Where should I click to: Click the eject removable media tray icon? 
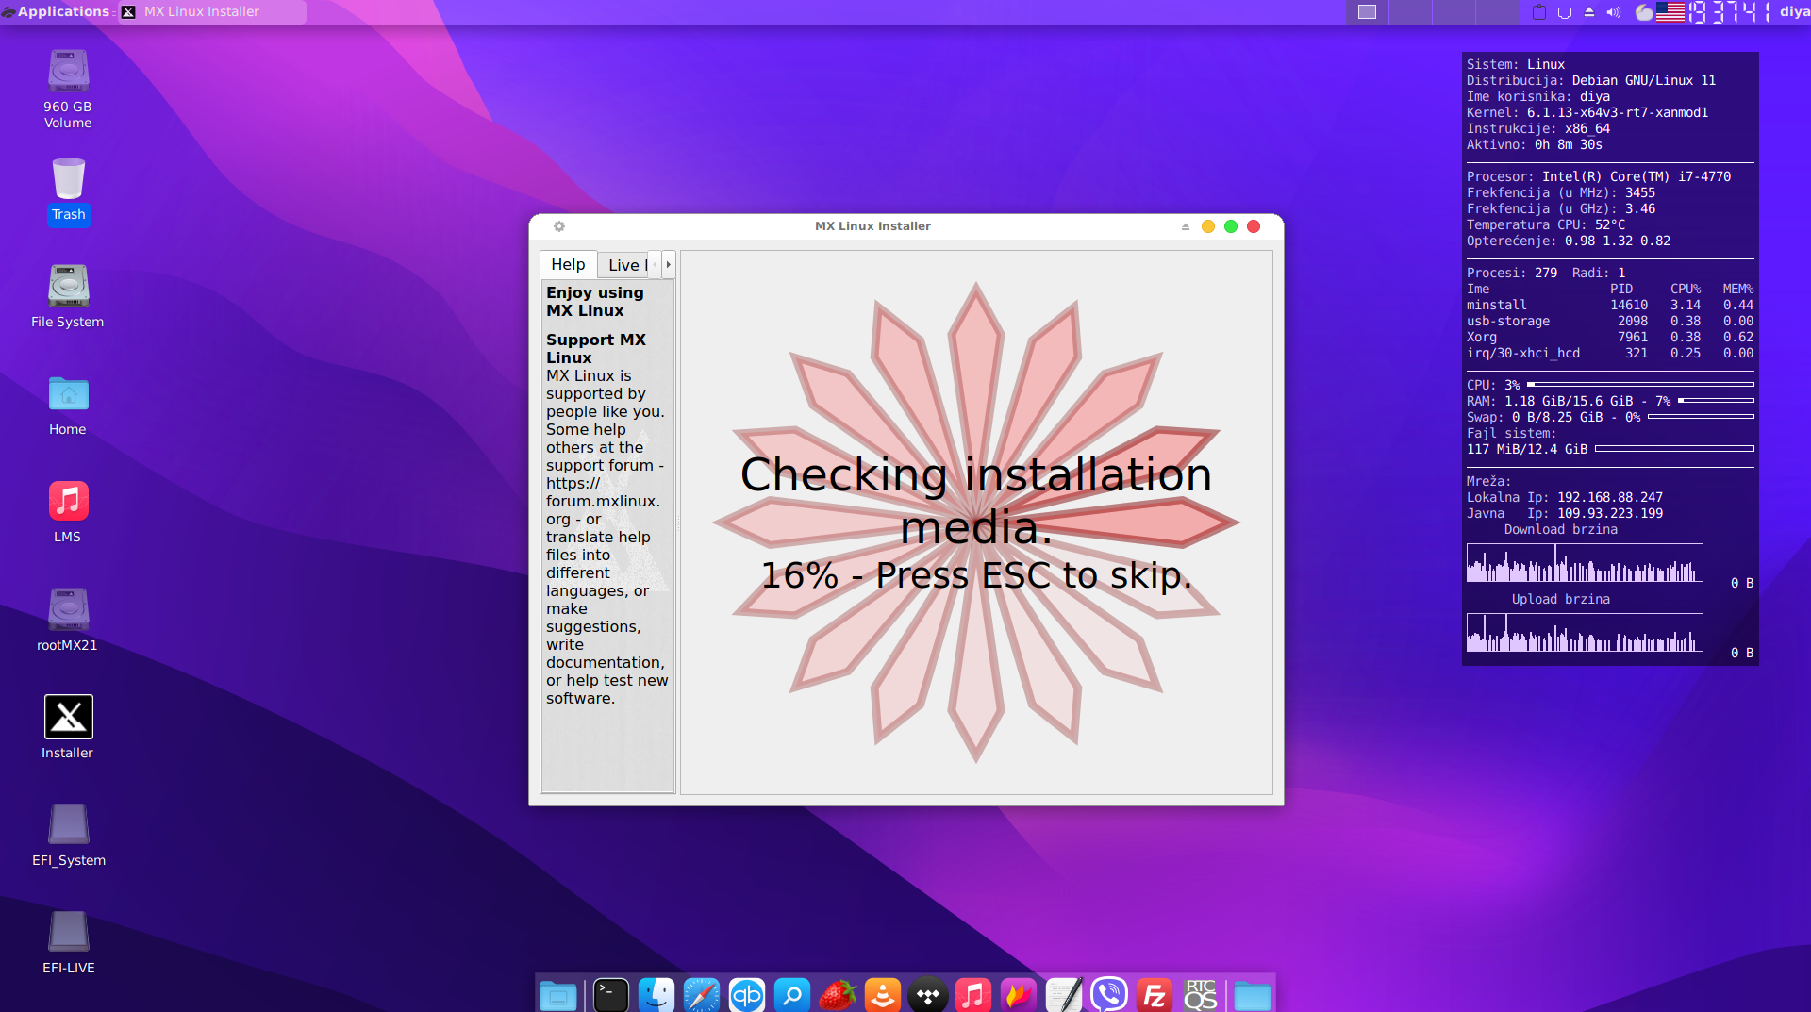click(1589, 12)
